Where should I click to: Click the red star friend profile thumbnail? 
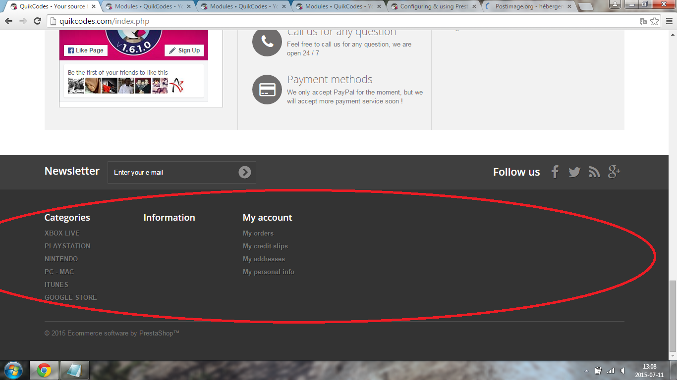(176, 86)
